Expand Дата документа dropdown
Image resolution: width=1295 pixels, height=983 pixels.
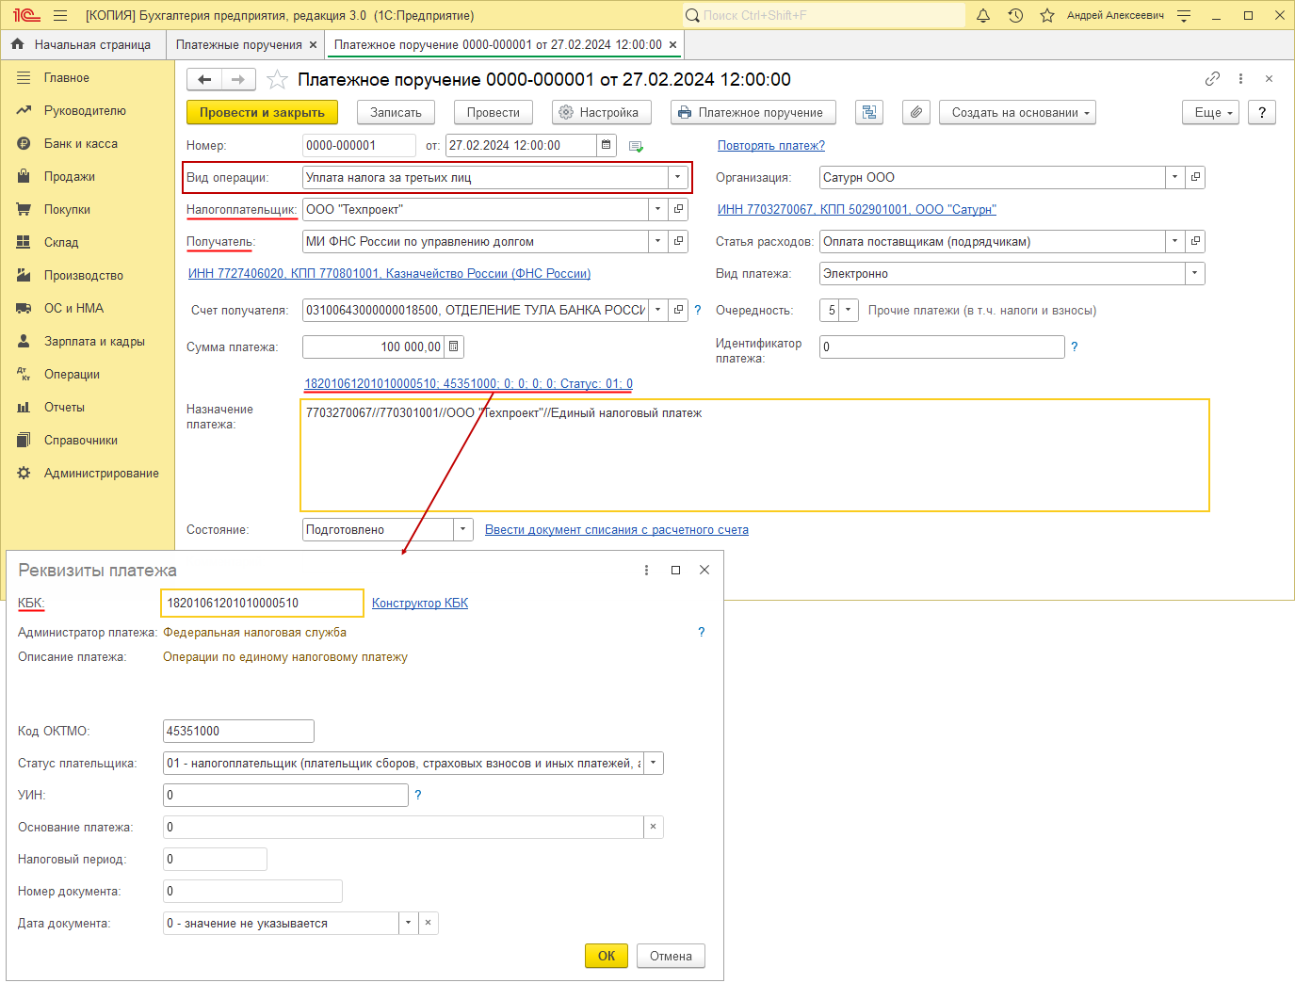coord(409,923)
